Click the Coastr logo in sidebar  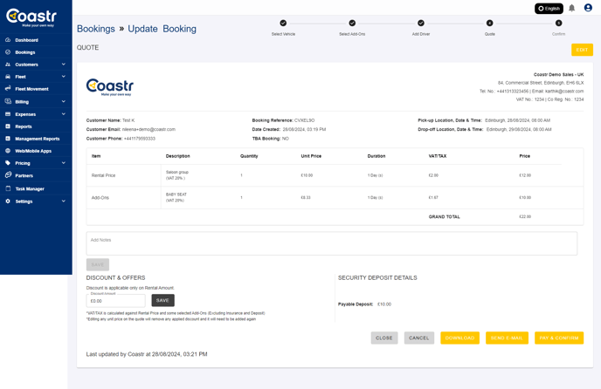click(x=31, y=17)
